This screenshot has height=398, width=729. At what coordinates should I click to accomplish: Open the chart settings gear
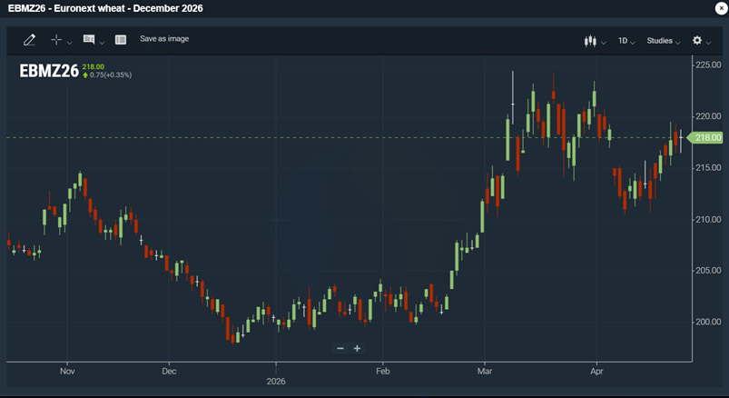point(697,41)
